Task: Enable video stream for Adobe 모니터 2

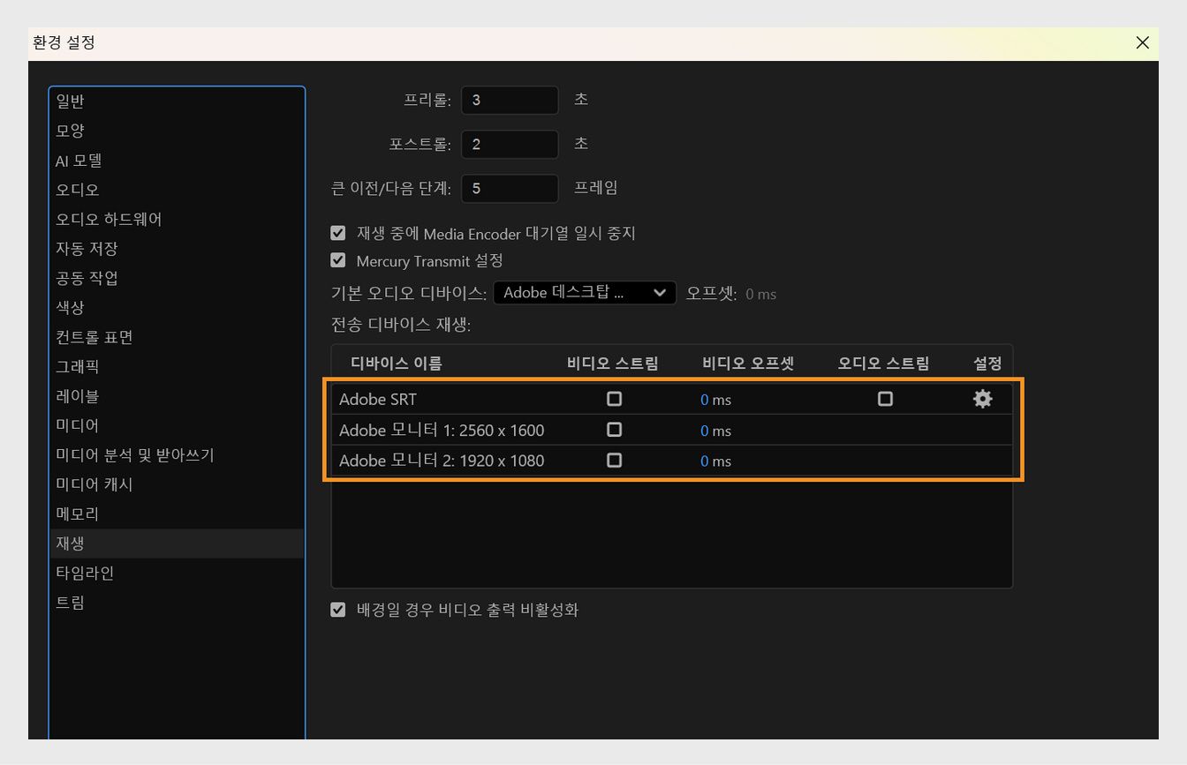Action: click(615, 460)
